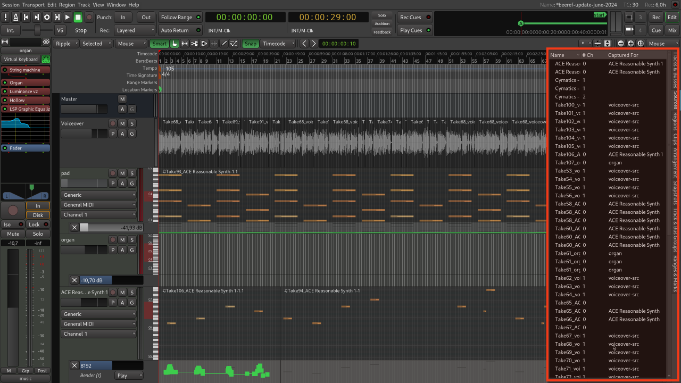Select the Audition (speaker) tool

coord(204,44)
